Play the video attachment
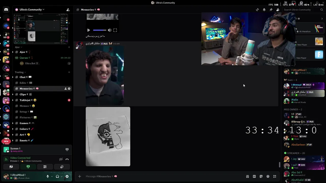 (89, 30)
